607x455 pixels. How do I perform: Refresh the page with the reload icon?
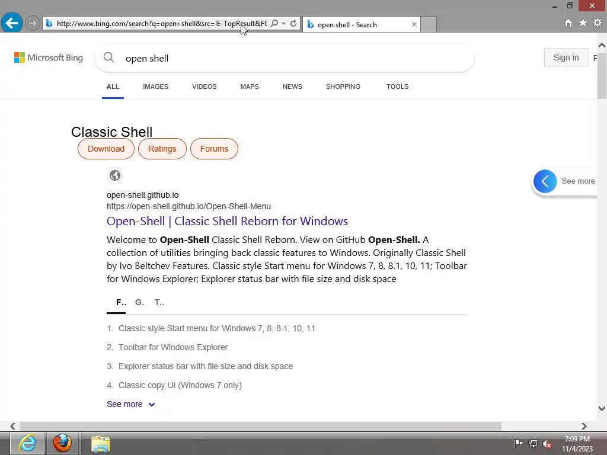tap(293, 23)
